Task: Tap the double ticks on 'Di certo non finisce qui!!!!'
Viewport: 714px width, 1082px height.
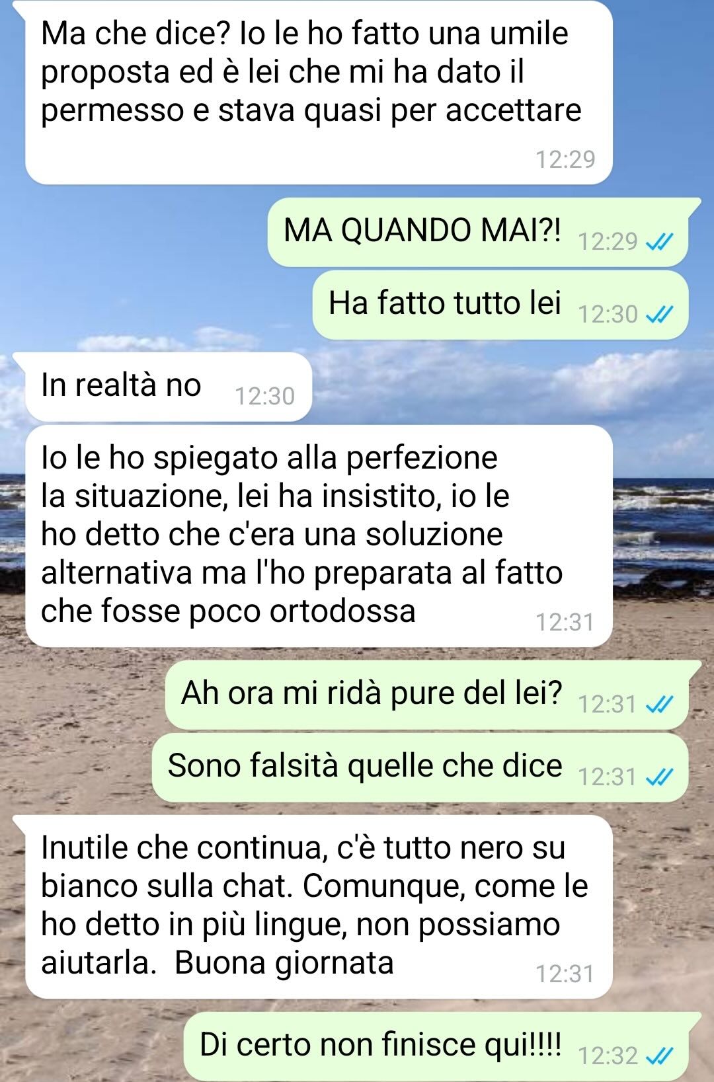Action: tap(658, 1056)
